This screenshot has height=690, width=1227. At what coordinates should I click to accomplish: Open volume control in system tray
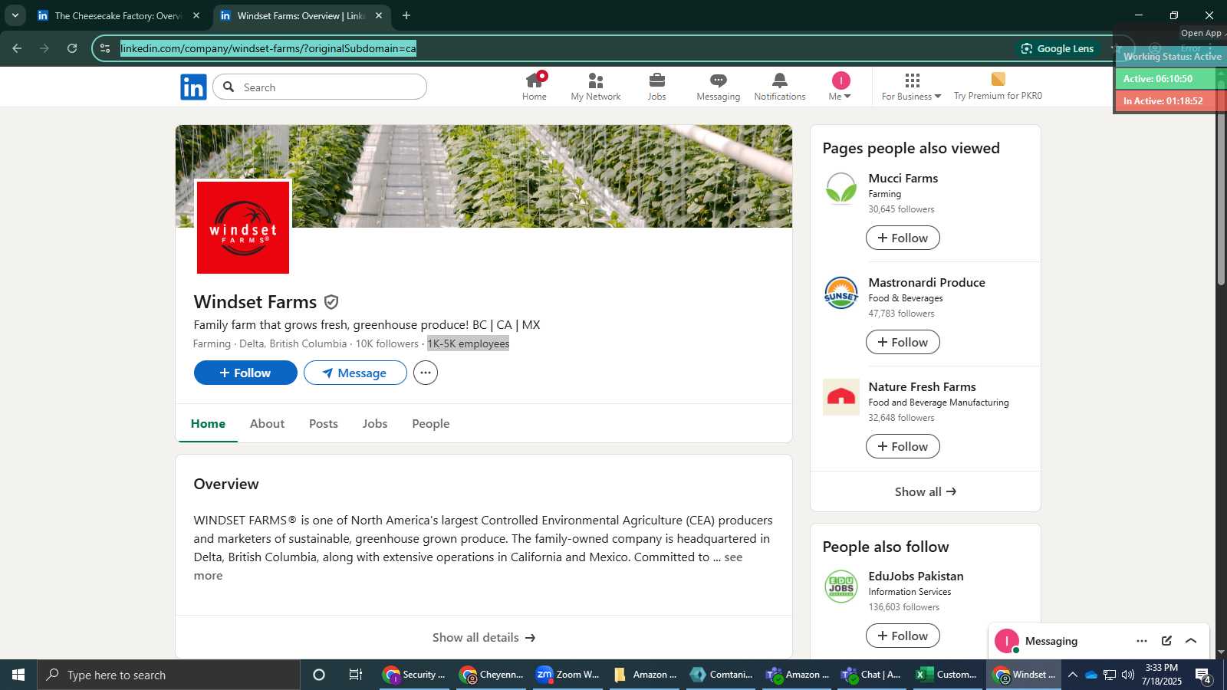tap(1127, 675)
